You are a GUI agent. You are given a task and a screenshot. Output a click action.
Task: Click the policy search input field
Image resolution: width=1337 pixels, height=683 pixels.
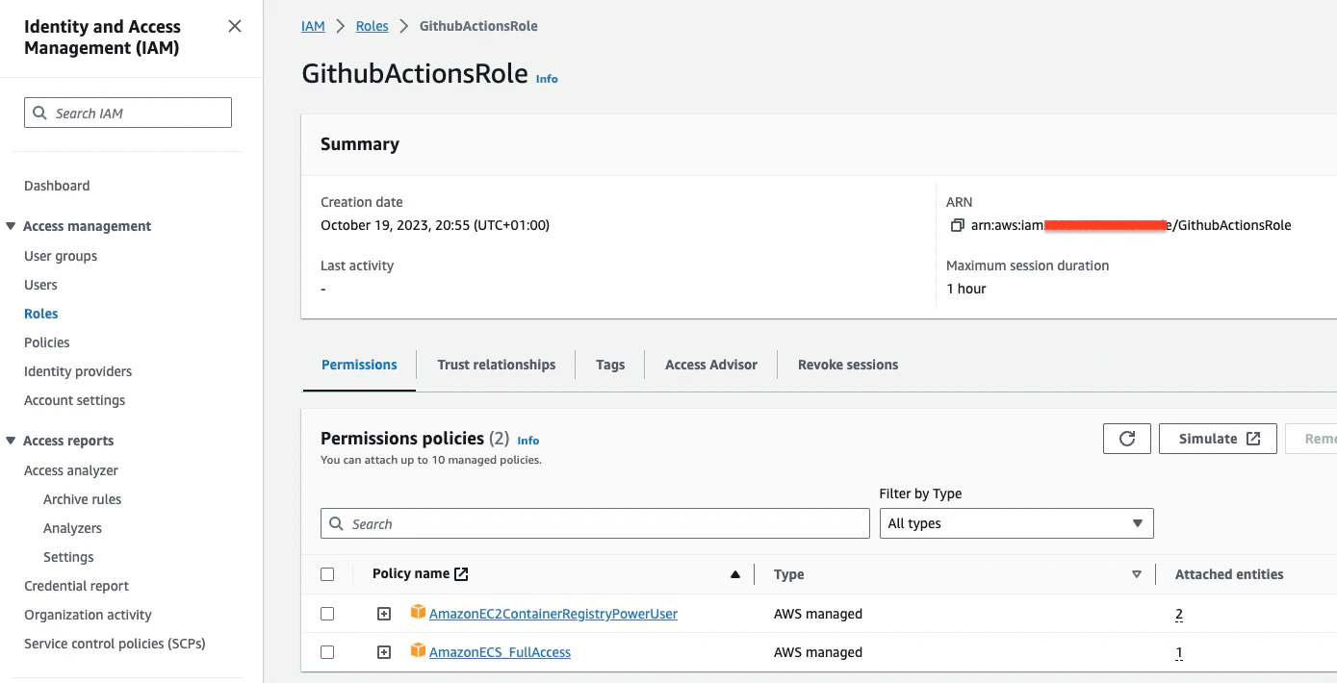(594, 522)
